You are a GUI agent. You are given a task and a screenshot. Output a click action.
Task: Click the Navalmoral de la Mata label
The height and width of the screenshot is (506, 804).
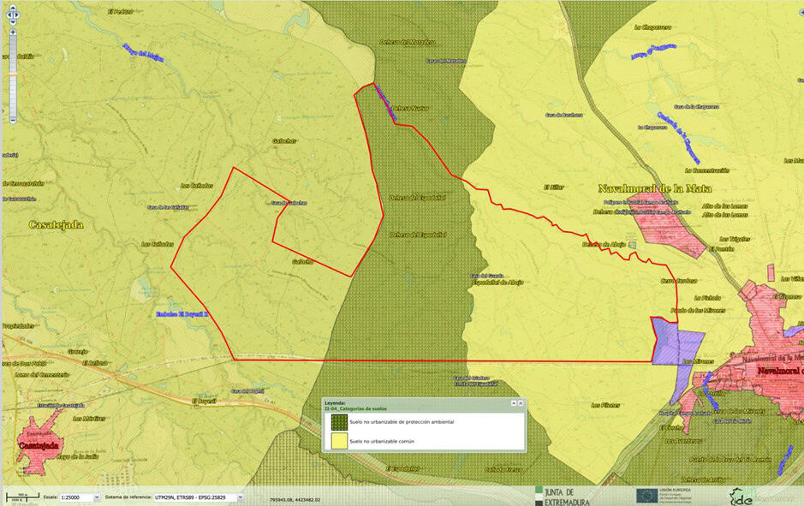(655, 188)
